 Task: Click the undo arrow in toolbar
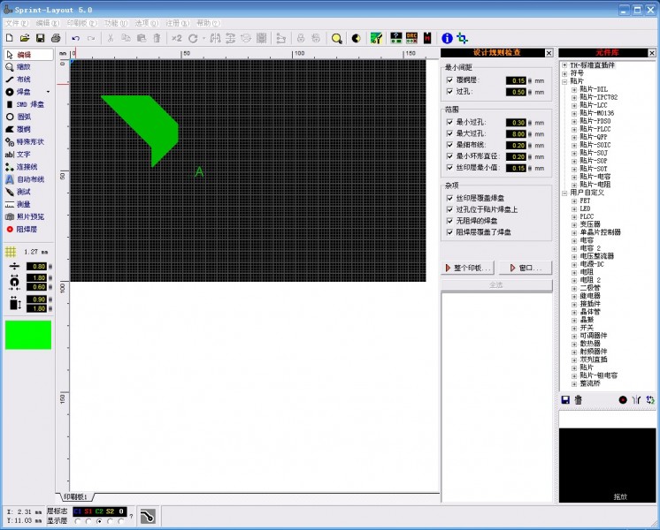click(x=75, y=38)
